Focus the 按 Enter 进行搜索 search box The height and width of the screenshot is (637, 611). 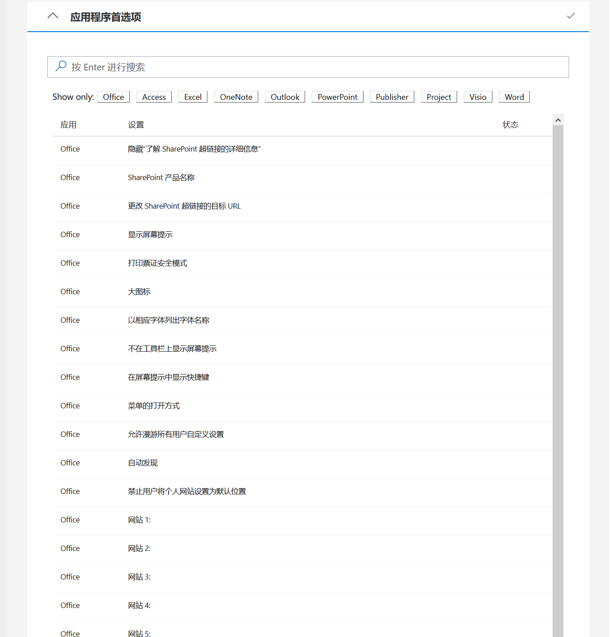point(308,67)
